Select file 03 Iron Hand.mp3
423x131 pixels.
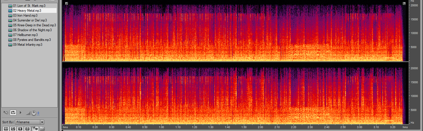(25, 16)
